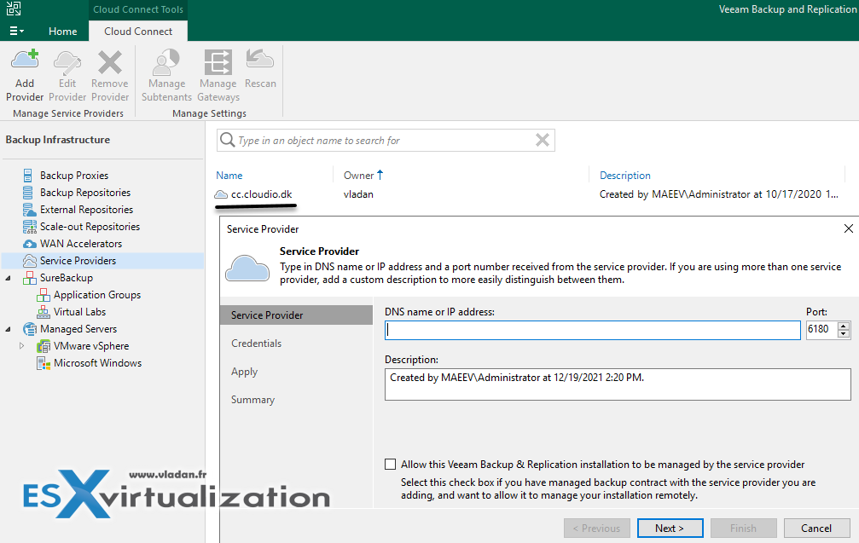The height and width of the screenshot is (543, 859).
Task: Select Backup Repositories in the tree
Action: click(x=85, y=192)
